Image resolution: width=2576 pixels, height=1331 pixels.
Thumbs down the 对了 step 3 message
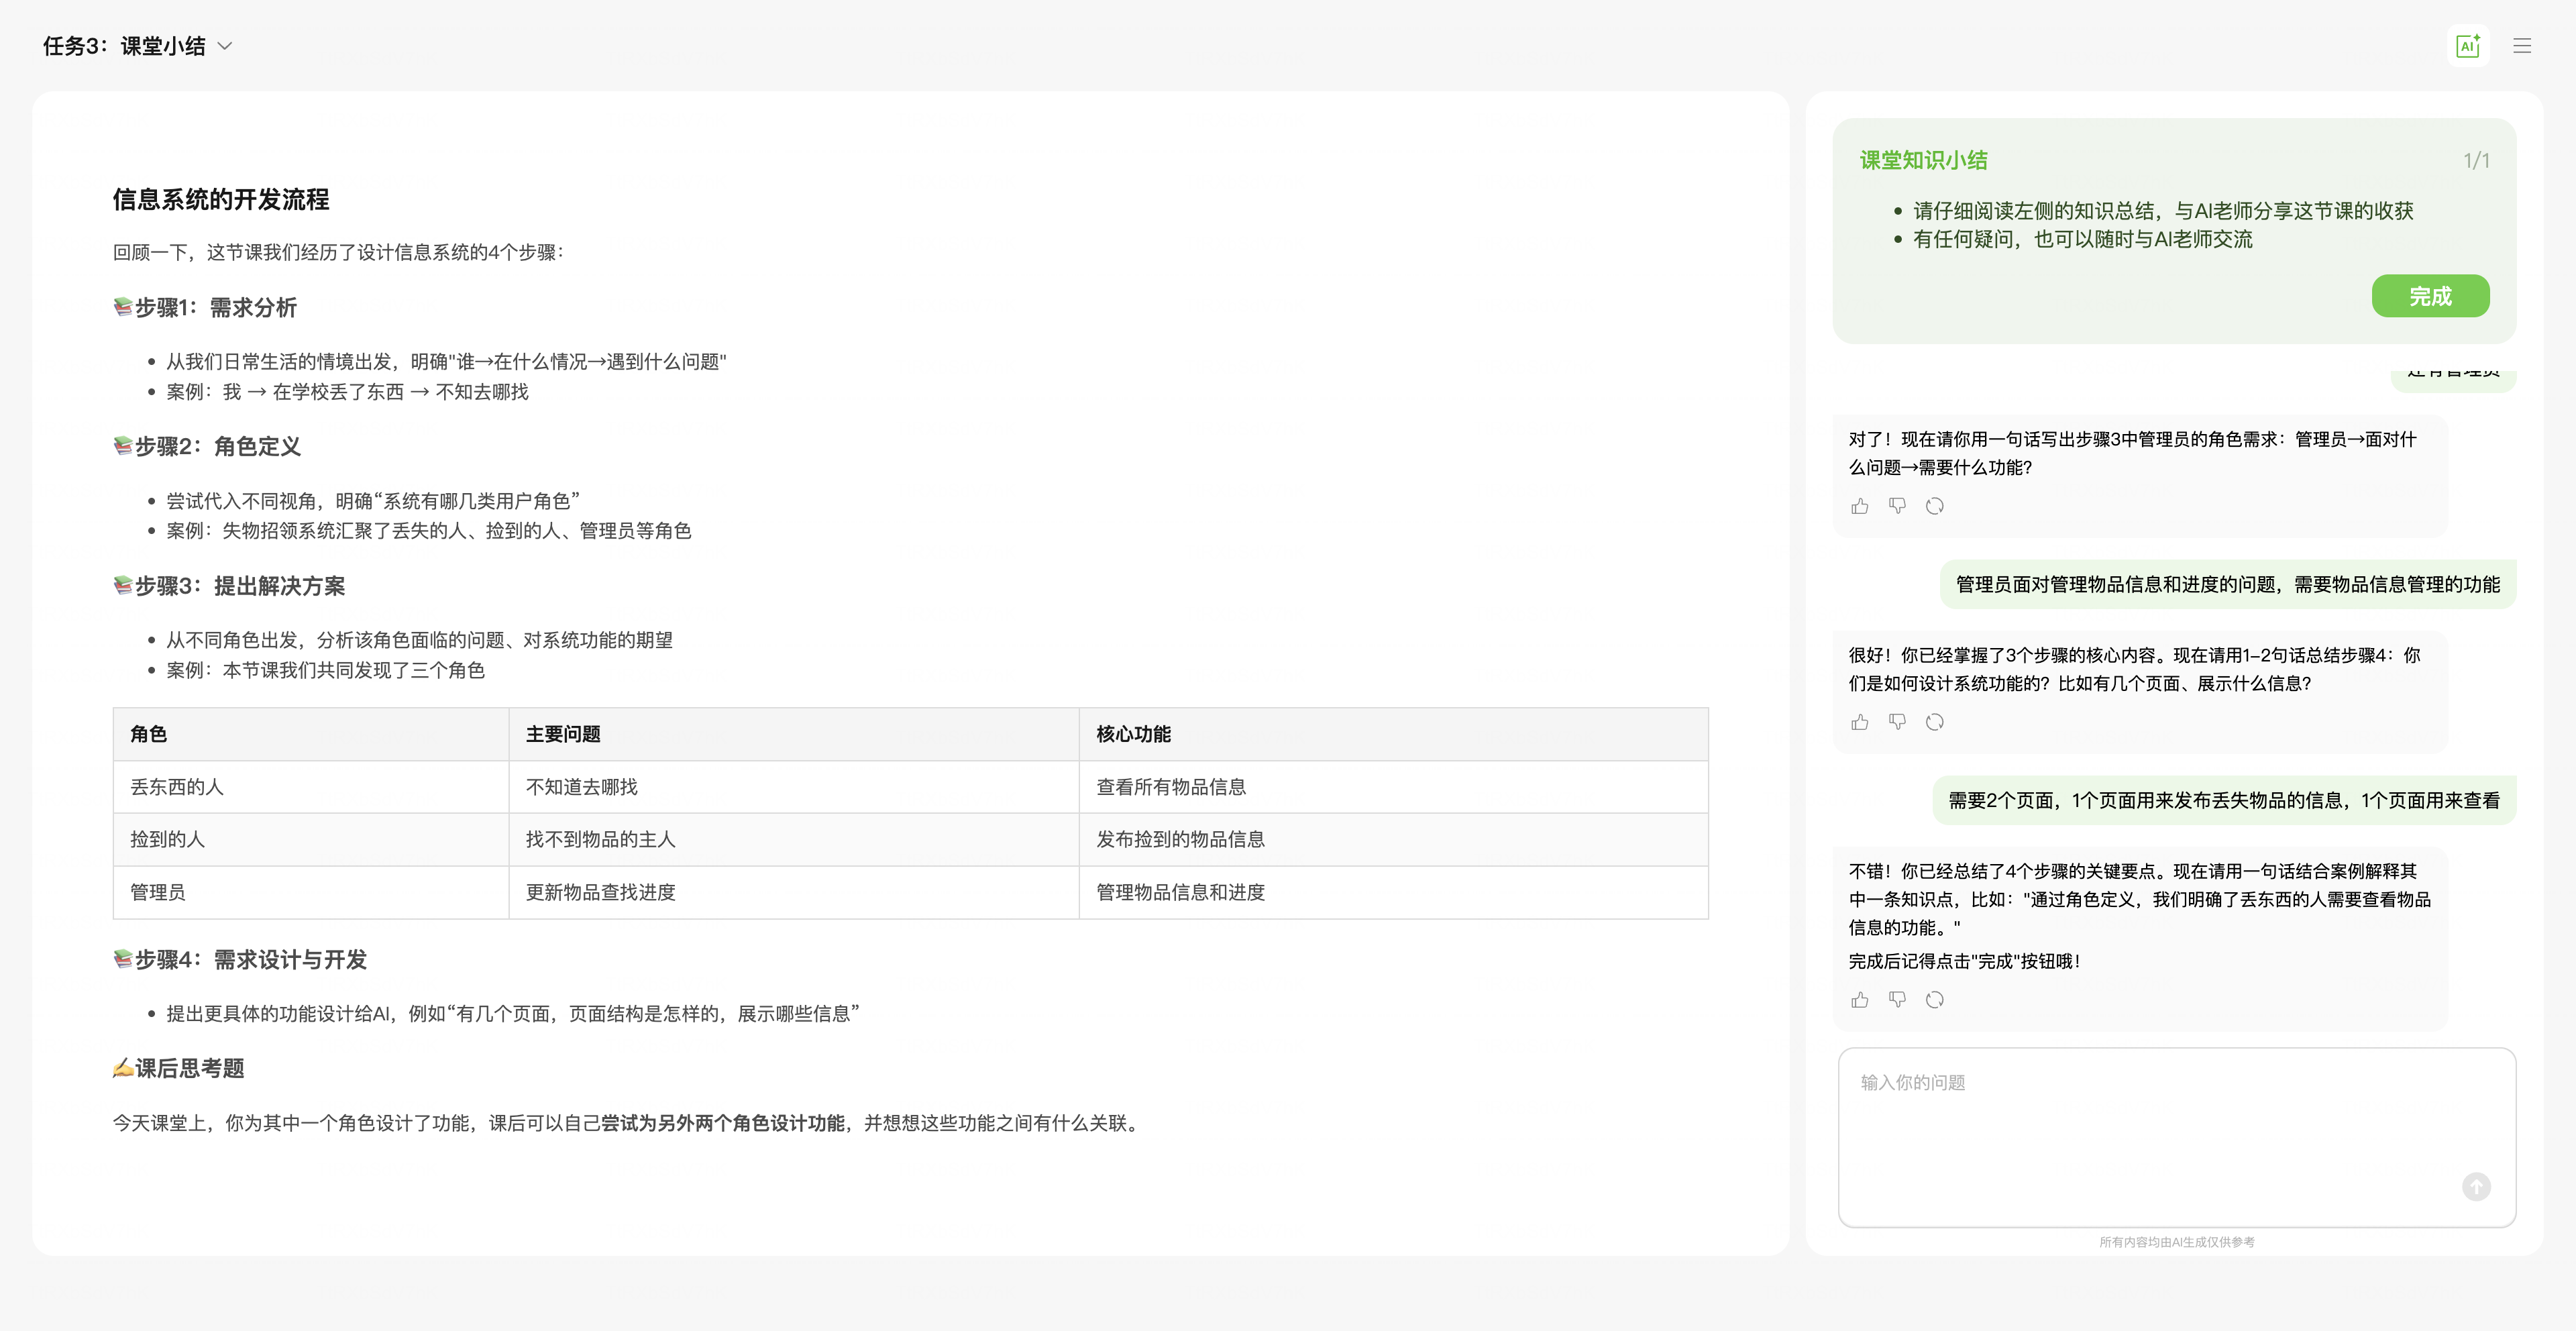1897,506
